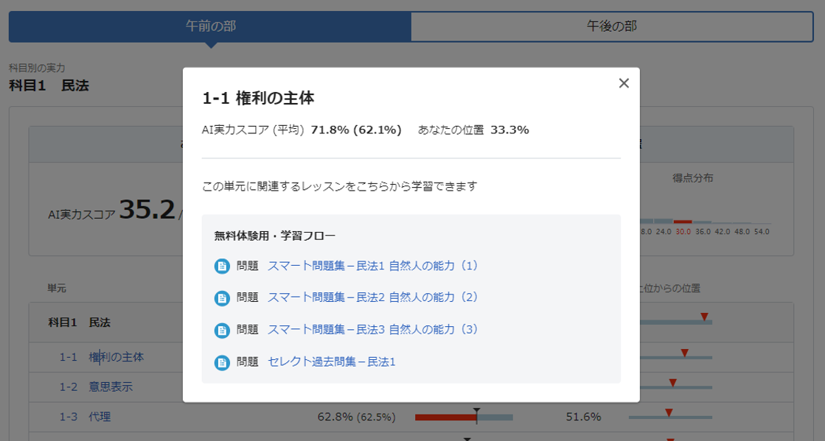Switch to the 午後の部 tab
The width and height of the screenshot is (825, 441).
click(x=612, y=27)
